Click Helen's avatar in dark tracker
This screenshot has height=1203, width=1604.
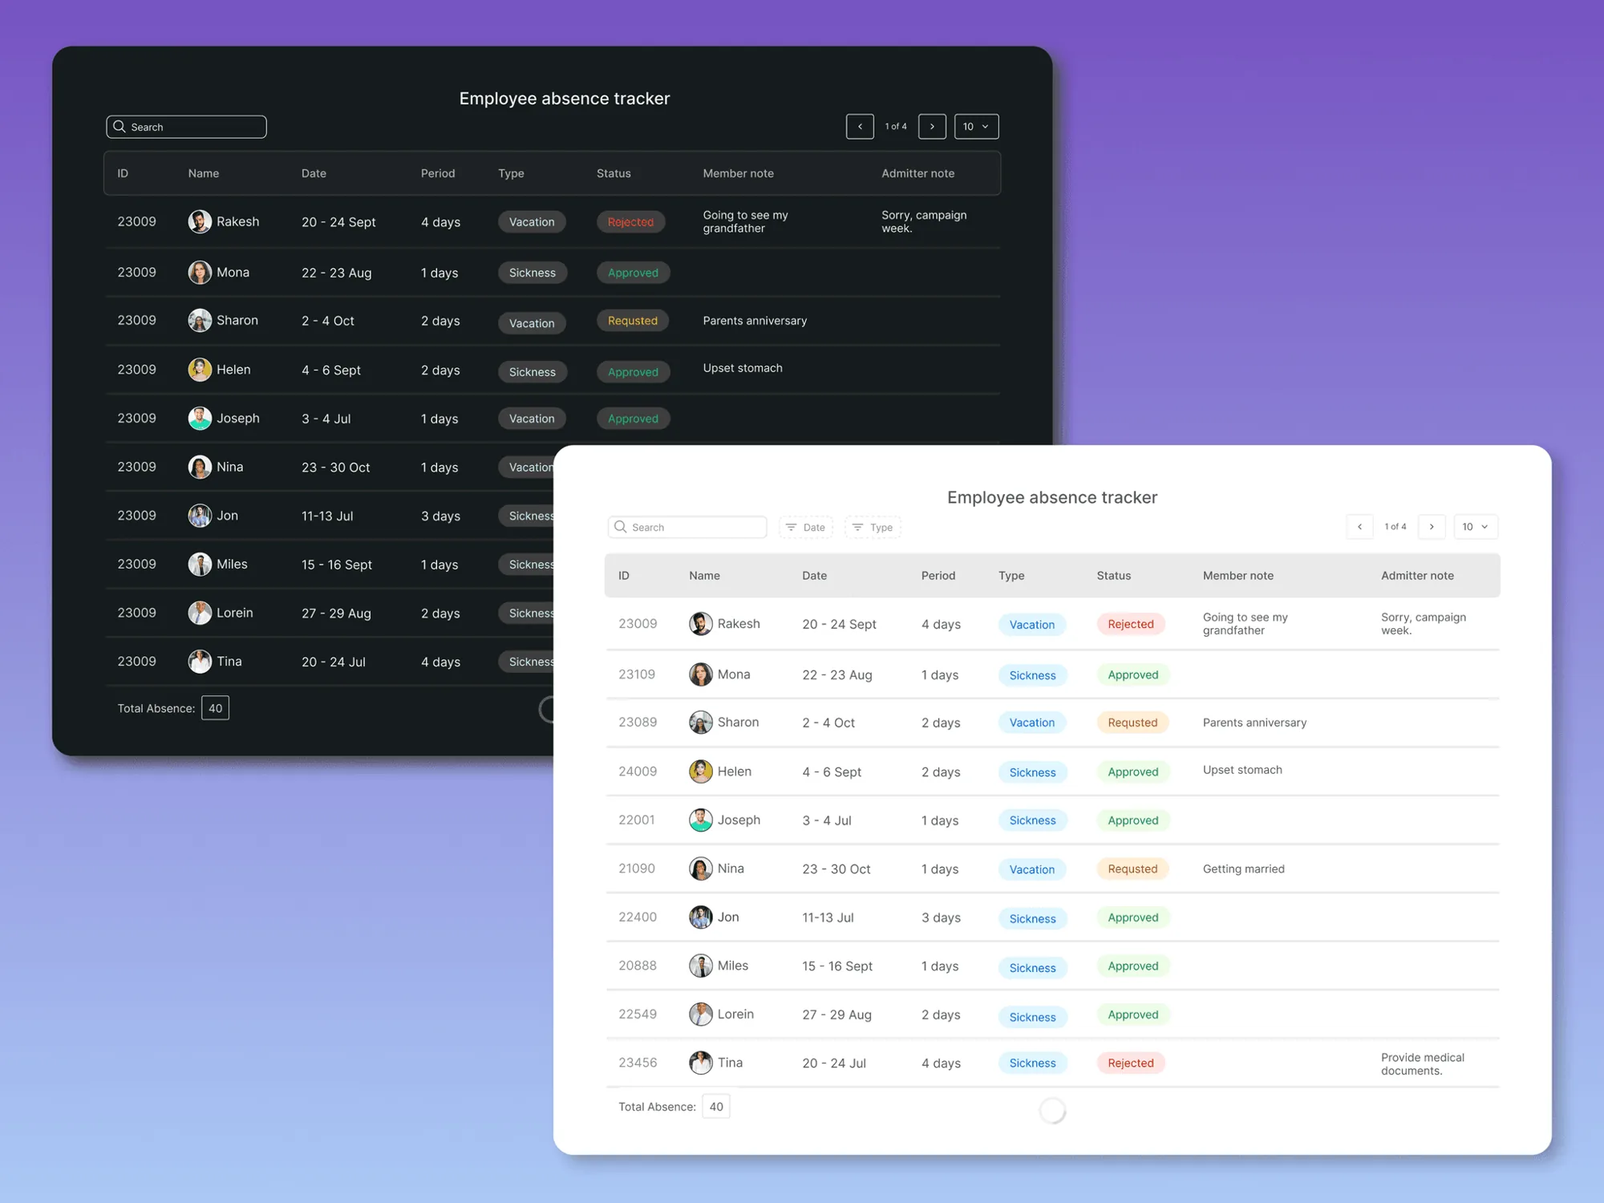pyautogui.click(x=200, y=370)
